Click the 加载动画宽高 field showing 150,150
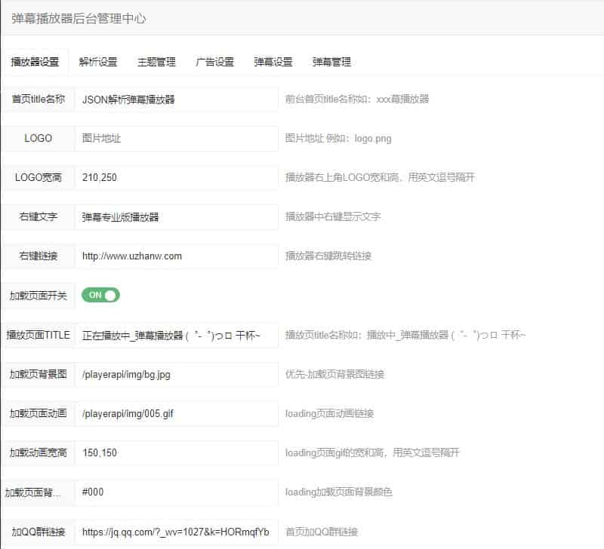The image size is (604, 549). click(176, 453)
